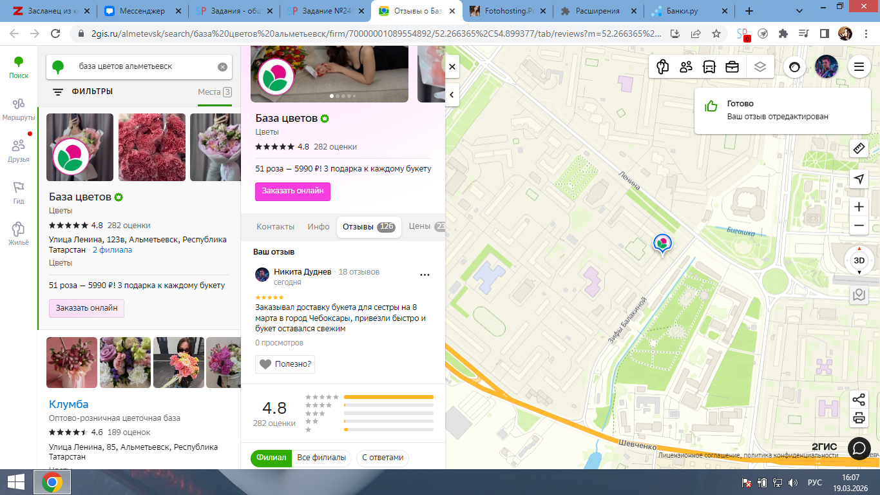Open Маршруты in the left sidebar
880x495 pixels.
(x=19, y=110)
